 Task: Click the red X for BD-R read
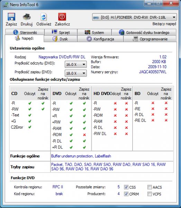coord(153,103)
